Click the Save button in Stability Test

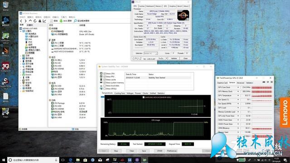[x=144, y=151]
